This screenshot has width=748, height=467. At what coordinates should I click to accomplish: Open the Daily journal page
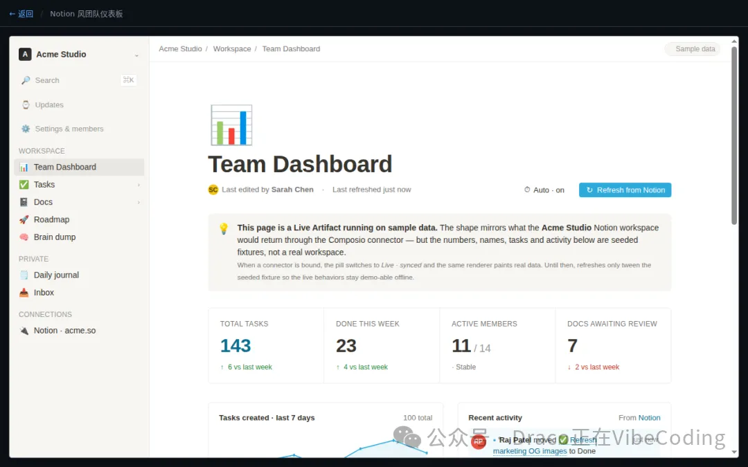(x=79, y=275)
